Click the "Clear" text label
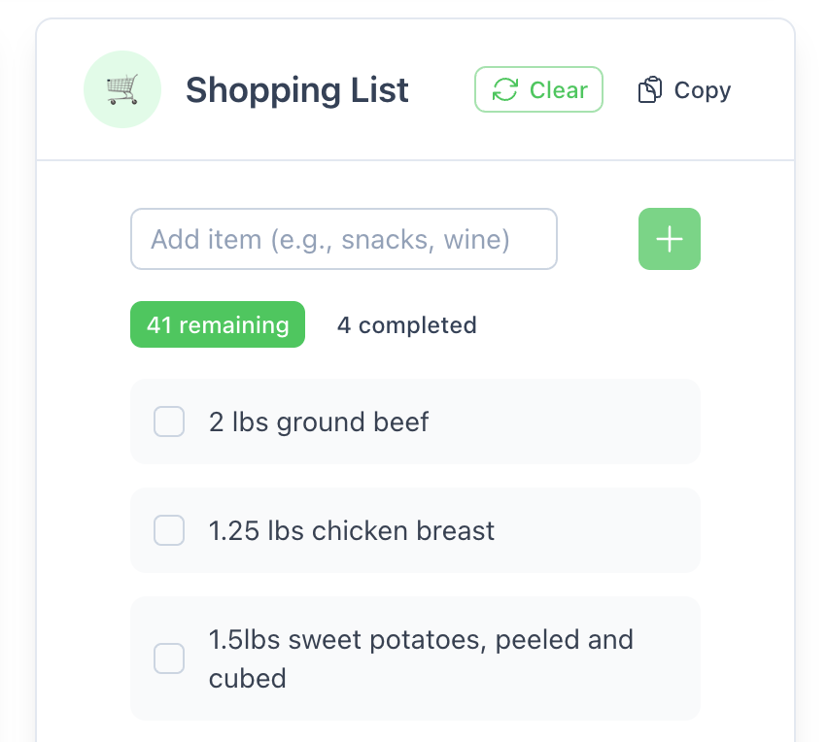The image size is (828, 742). pyautogui.click(x=559, y=89)
